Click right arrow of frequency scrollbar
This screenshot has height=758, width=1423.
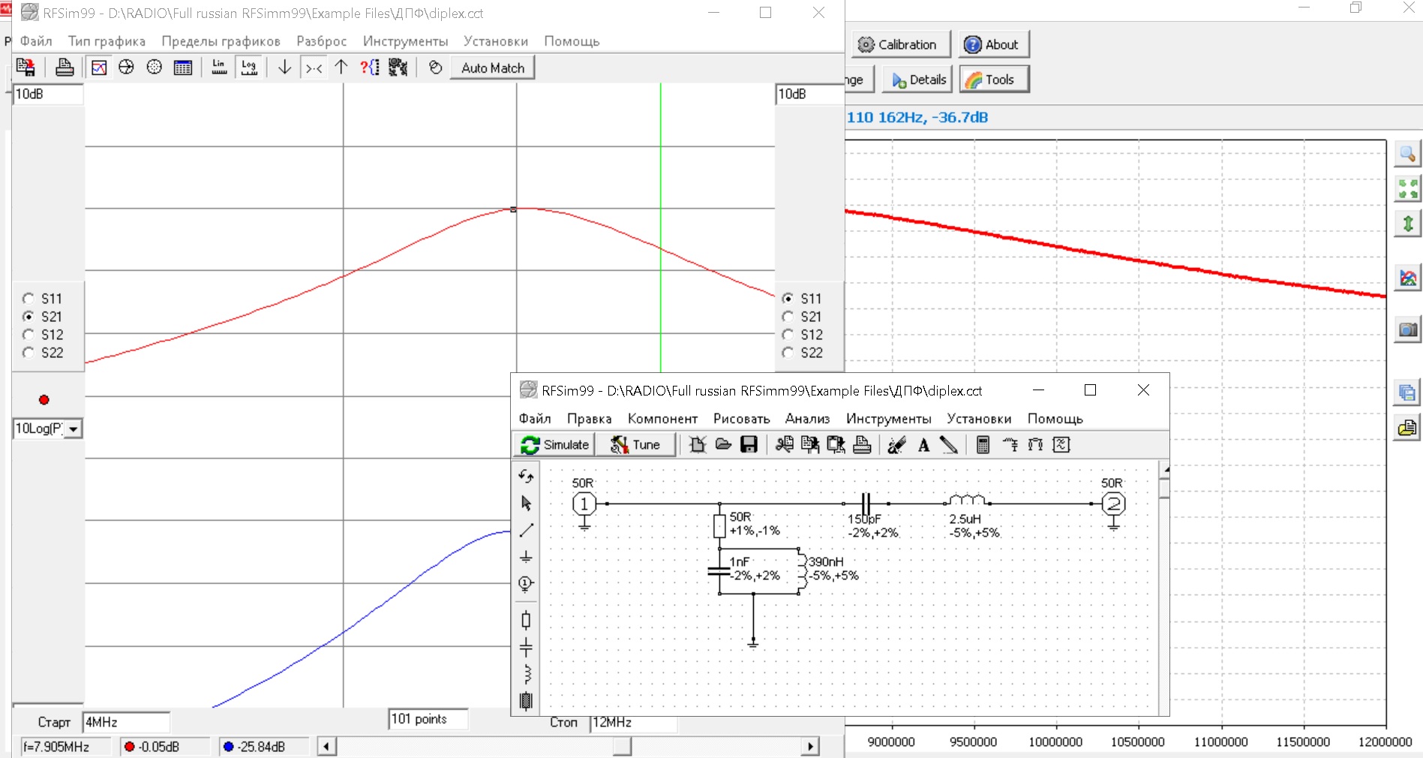tap(810, 747)
